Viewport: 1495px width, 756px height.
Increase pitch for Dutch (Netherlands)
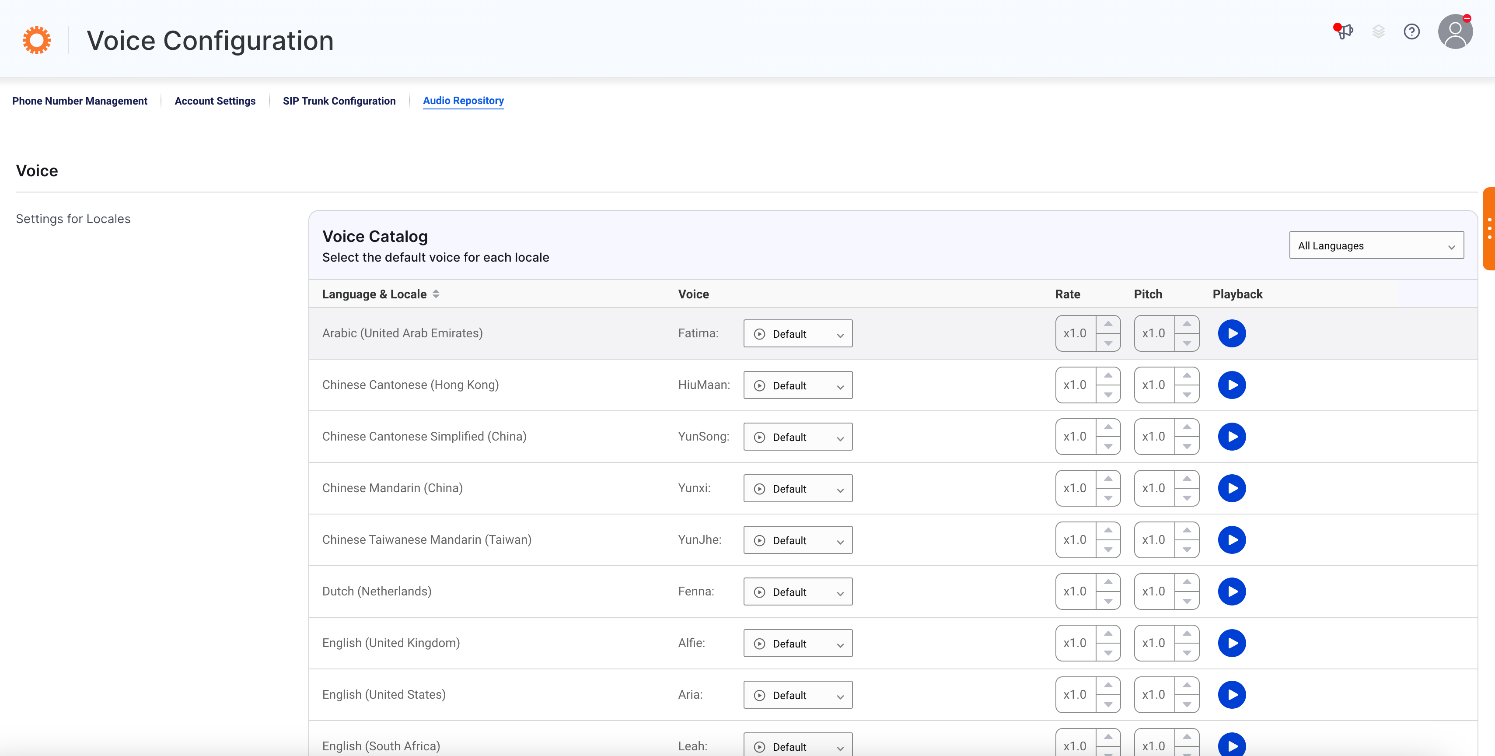(1187, 582)
